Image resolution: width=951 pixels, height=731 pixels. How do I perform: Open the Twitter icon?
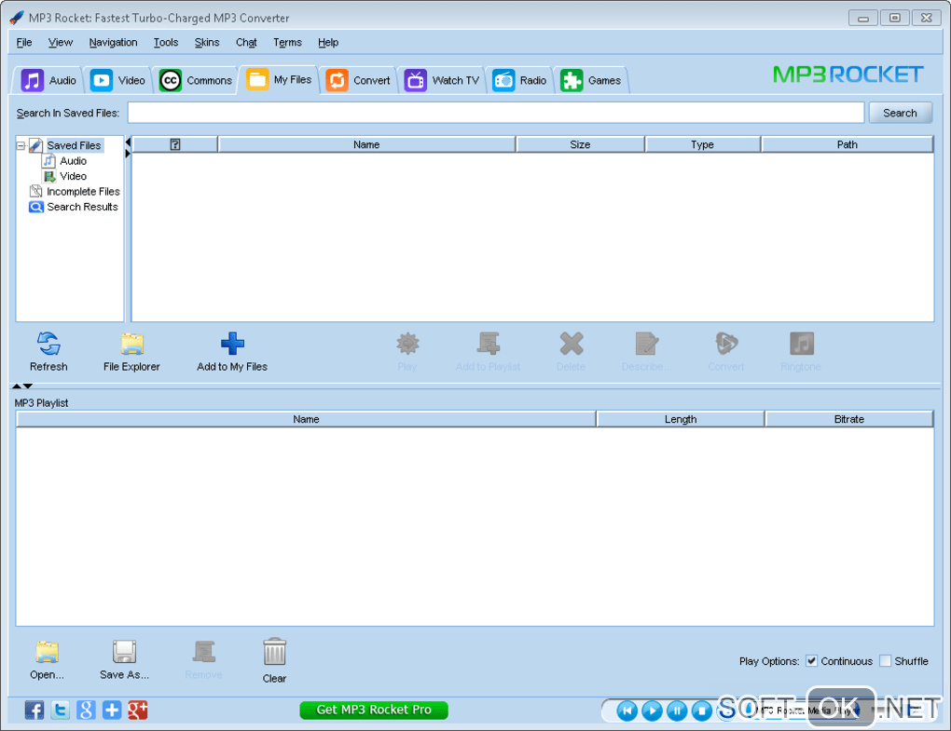point(60,710)
